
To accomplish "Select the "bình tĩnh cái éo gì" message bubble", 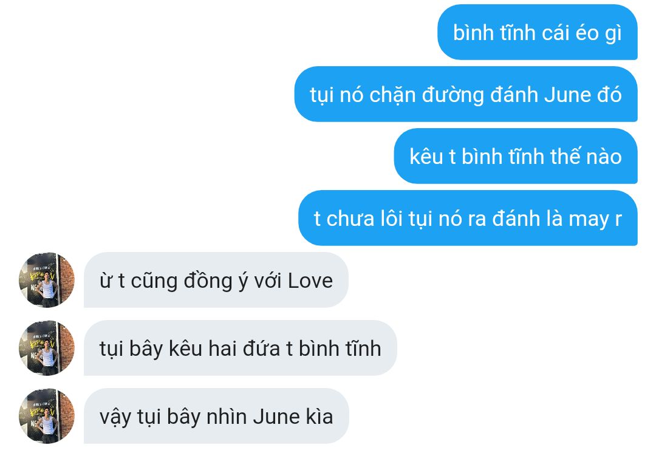I will coord(537,32).
